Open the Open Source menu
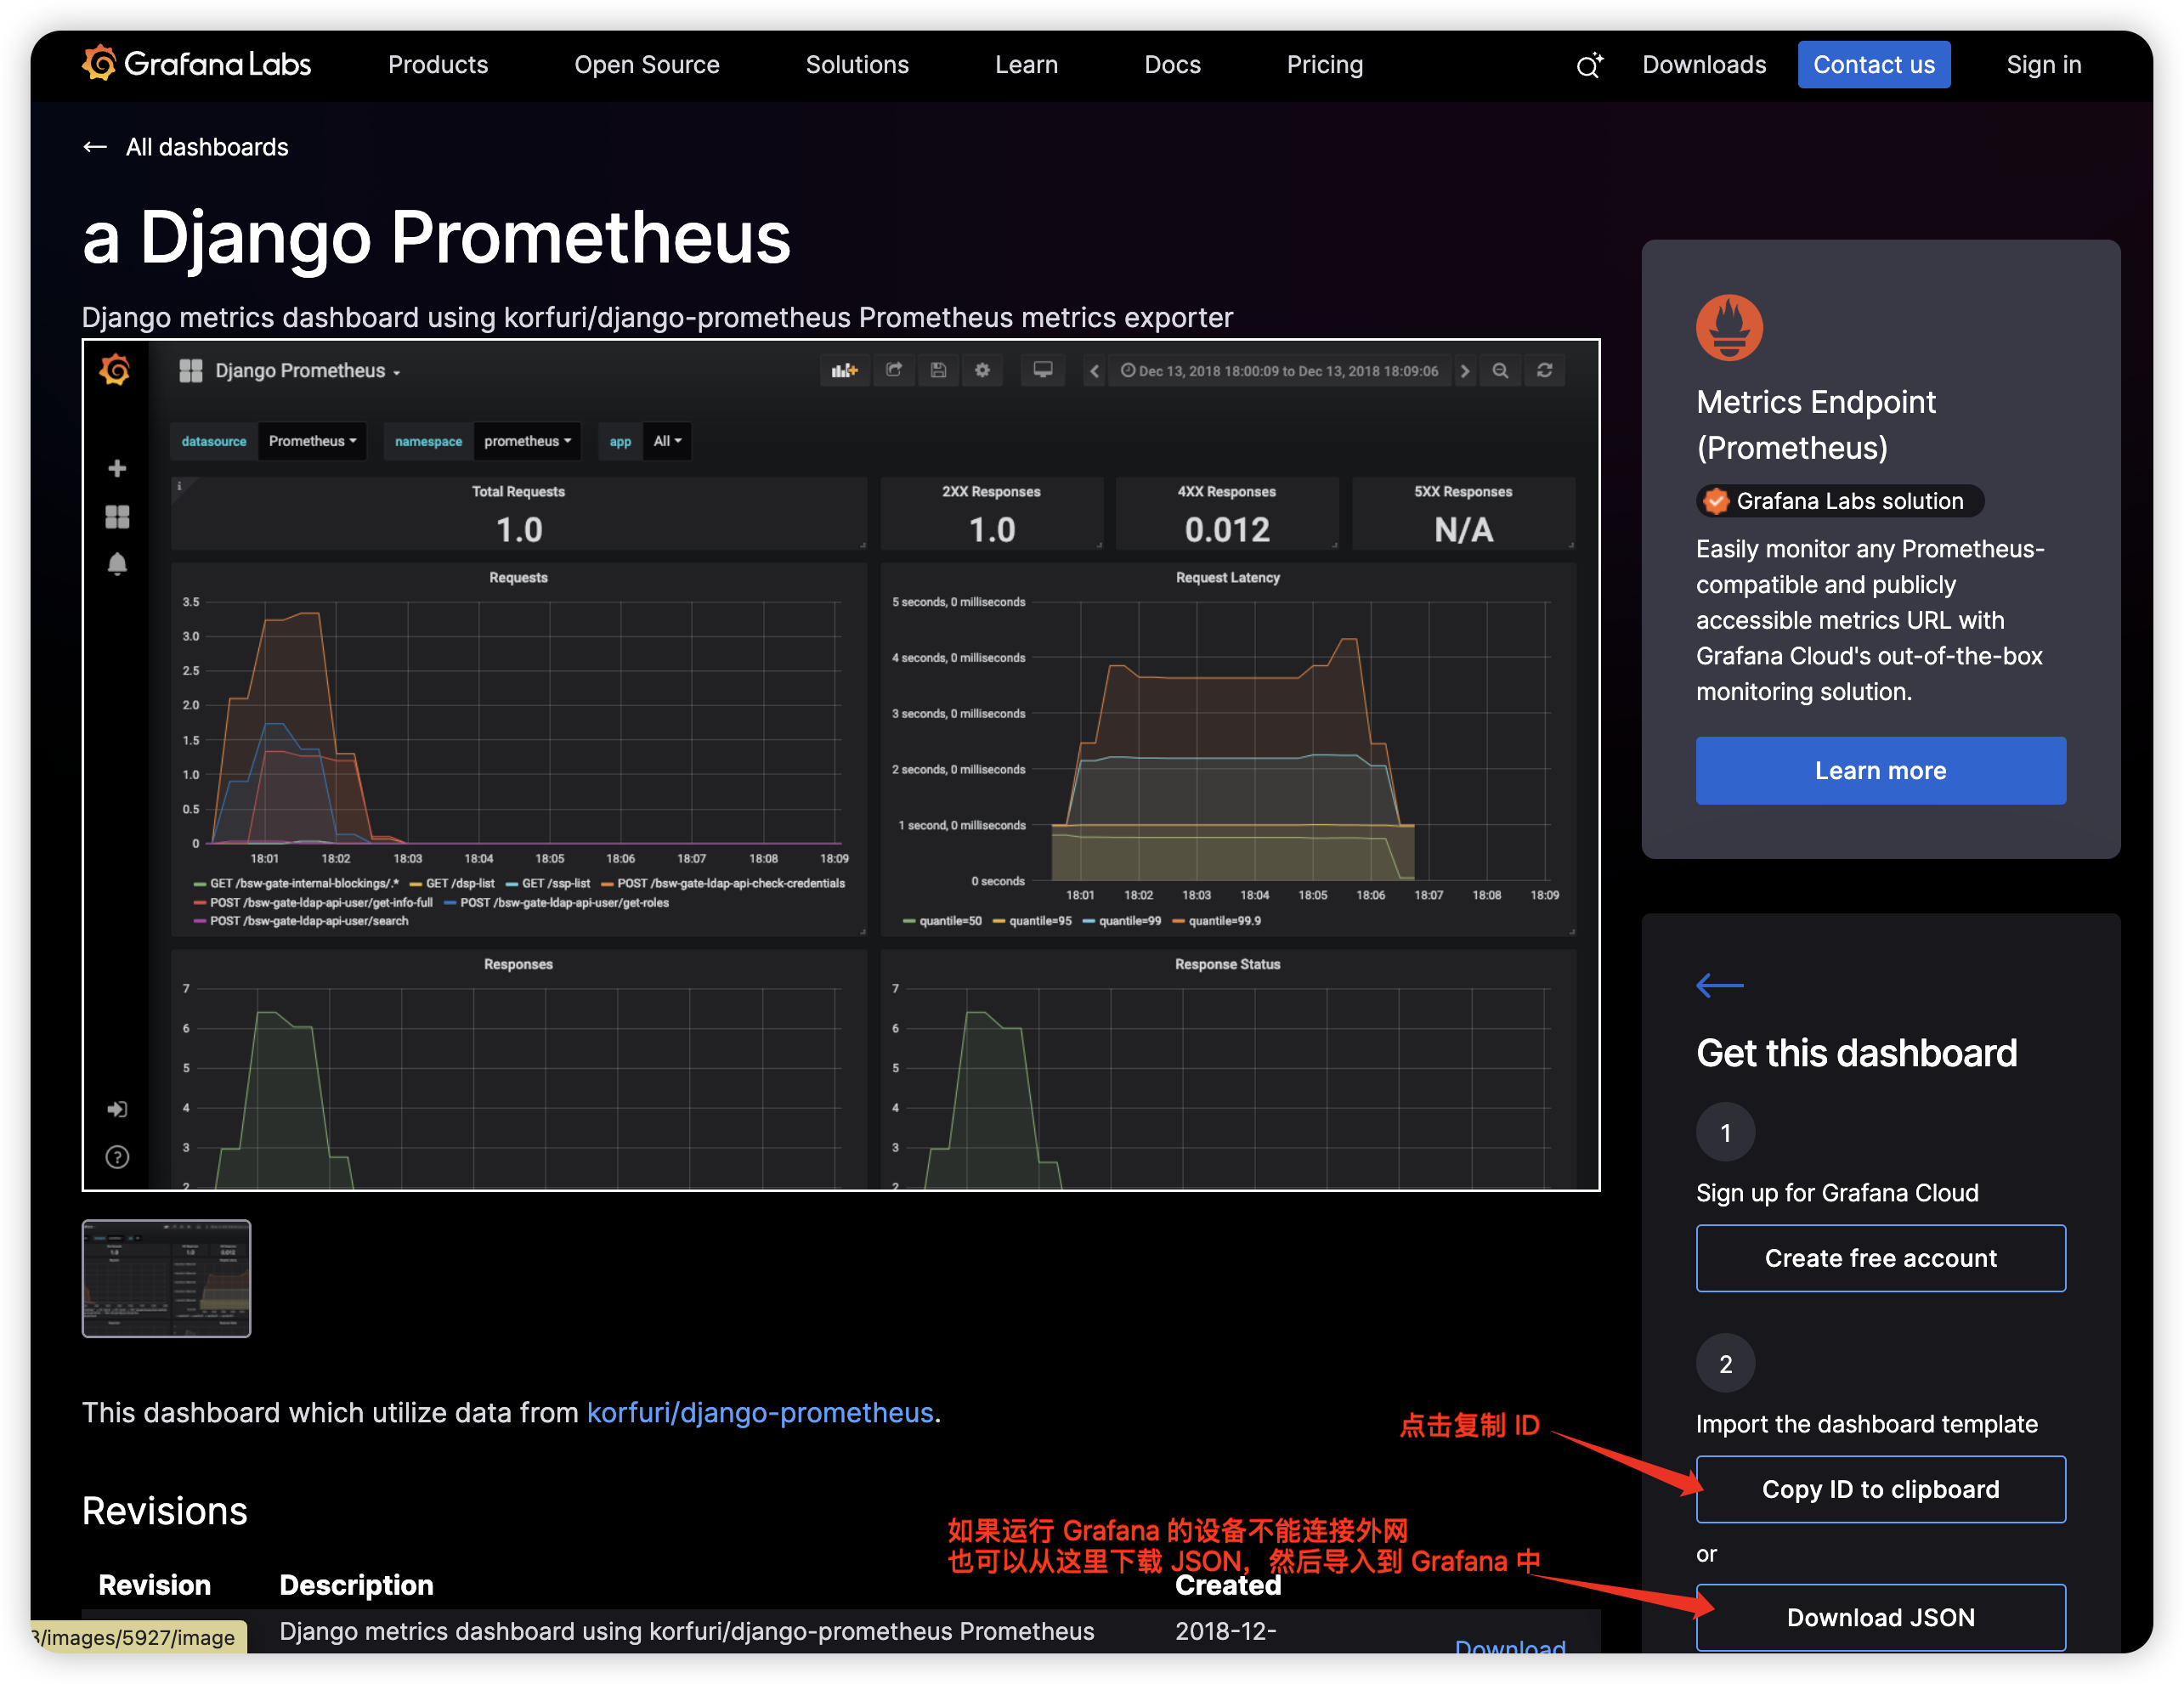The height and width of the screenshot is (1684, 2184). (647, 65)
